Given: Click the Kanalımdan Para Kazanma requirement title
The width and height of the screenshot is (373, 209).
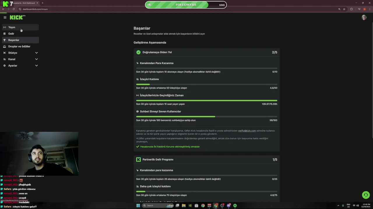Looking at the screenshot, I should click(x=156, y=63).
